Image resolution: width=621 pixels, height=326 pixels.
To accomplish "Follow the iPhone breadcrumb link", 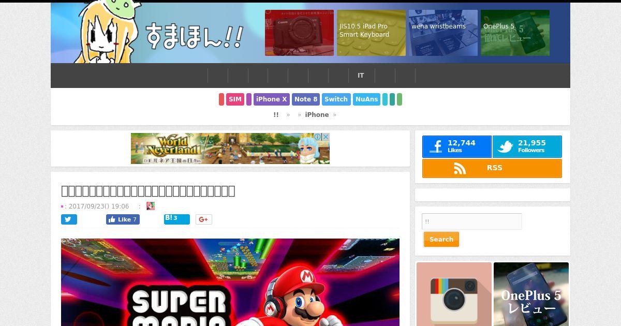I will (x=317, y=115).
